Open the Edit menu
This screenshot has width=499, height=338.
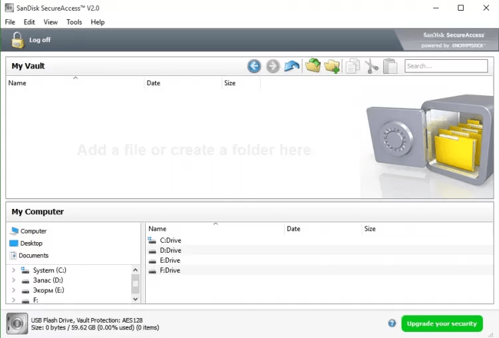pos(29,22)
